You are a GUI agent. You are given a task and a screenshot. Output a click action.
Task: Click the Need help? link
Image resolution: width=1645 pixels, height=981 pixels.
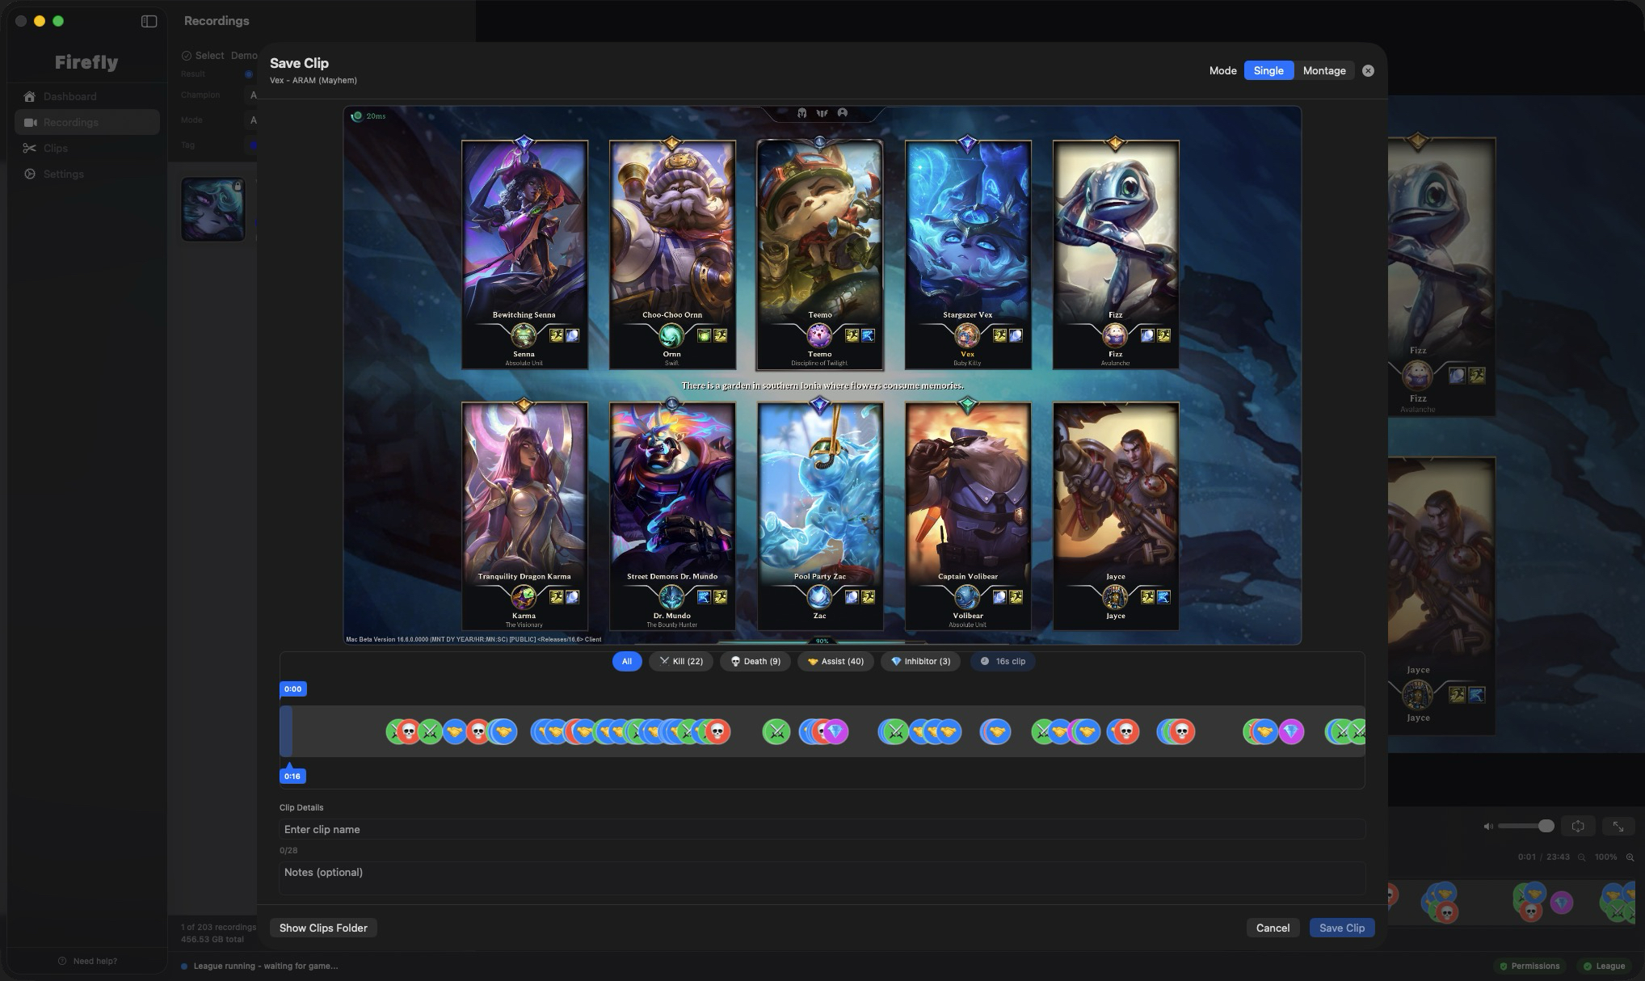(87, 961)
